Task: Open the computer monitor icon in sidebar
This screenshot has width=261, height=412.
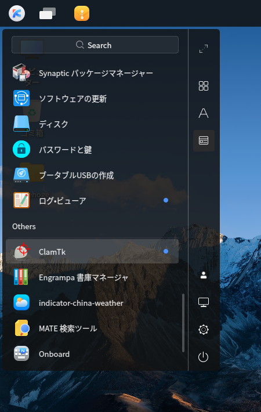Action: [204, 302]
